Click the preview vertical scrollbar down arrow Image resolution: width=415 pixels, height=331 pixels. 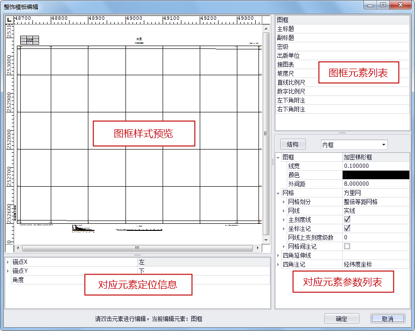pyautogui.click(x=266, y=238)
